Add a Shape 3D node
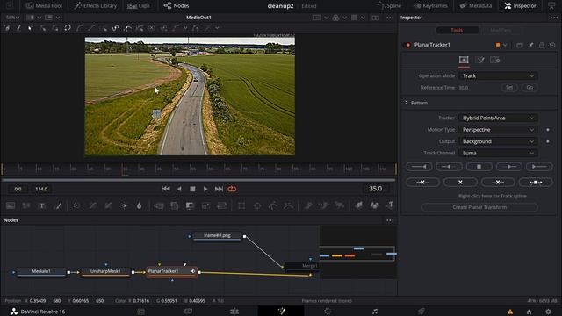Image resolution: width=562 pixels, height=316 pixels. pyautogui.click(x=375, y=205)
